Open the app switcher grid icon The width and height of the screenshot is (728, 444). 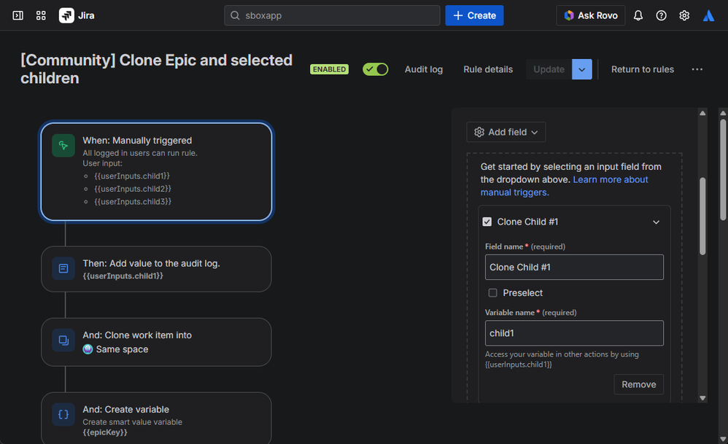tap(41, 15)
